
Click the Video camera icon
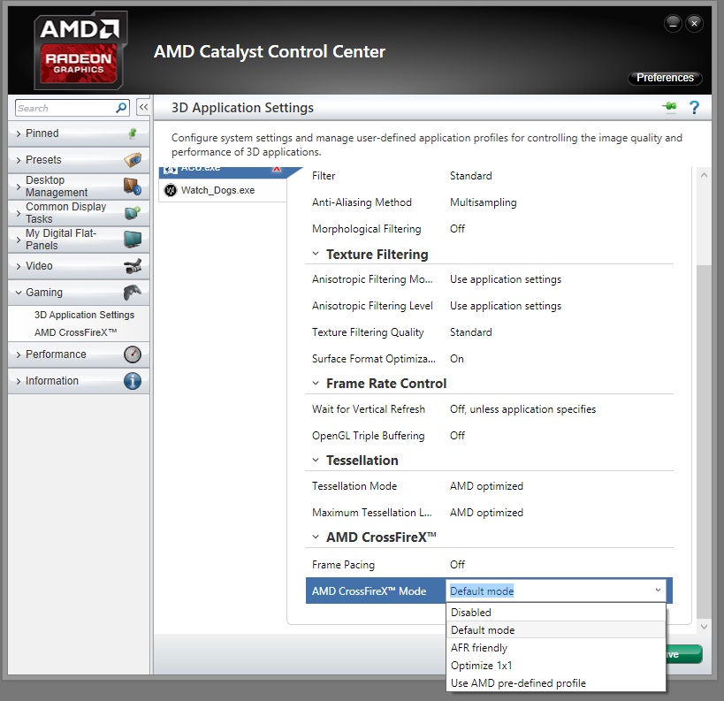[x=133, y=266]
